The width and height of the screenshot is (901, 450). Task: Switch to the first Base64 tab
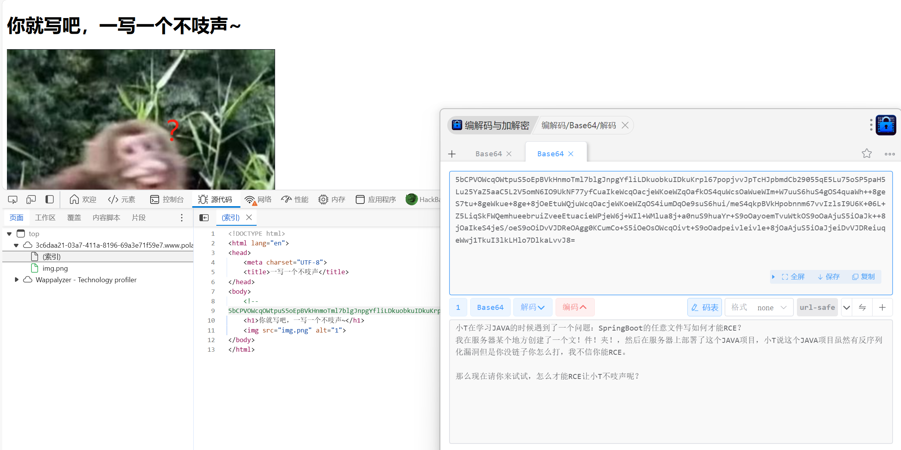489,154
